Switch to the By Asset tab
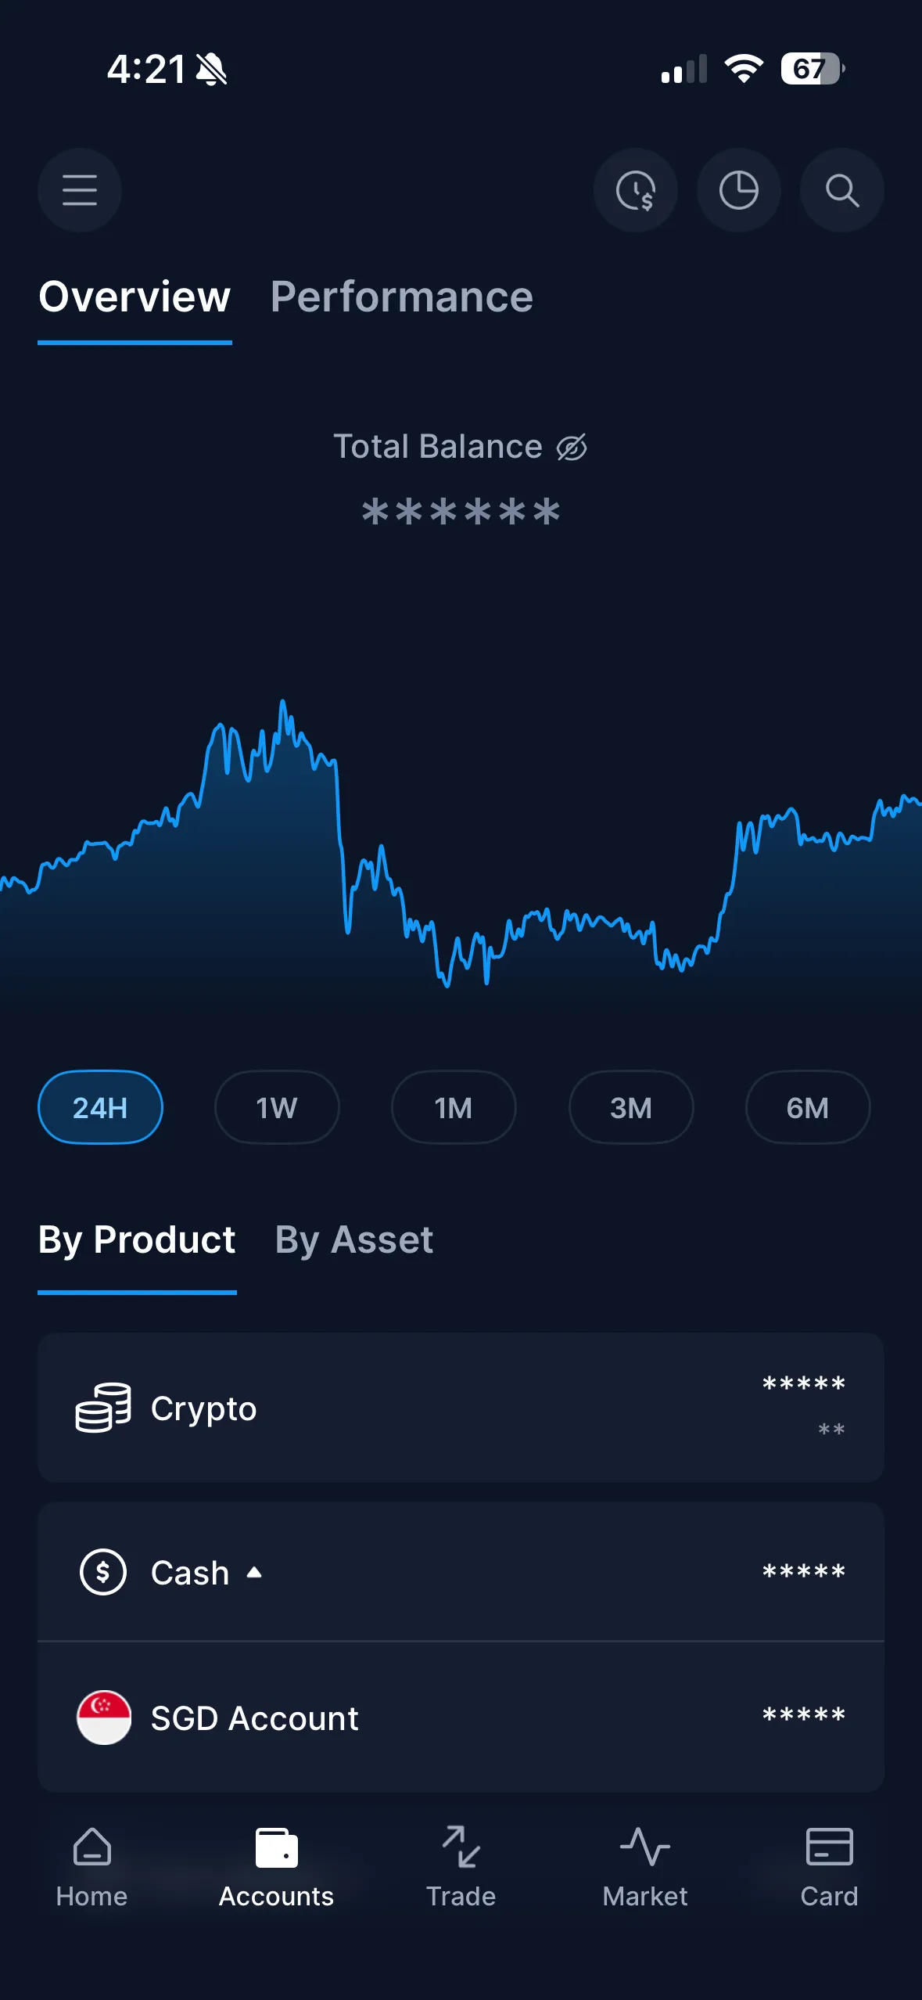Screen dimensions: 922x2000 (353, 1240)
